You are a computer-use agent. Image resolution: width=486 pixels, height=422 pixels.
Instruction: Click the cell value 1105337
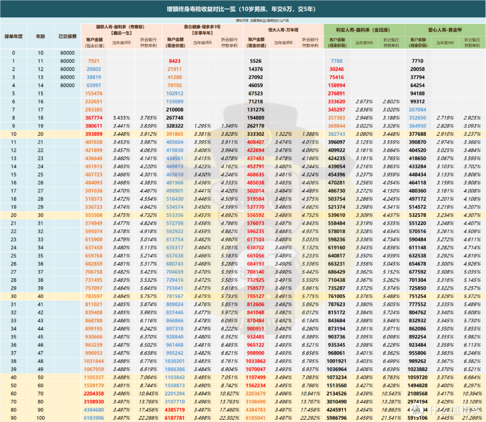coord(94,377)
